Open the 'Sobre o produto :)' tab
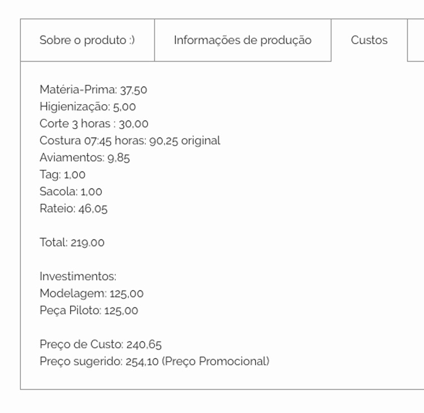Image resolution: width=424 pixels, height=413 pixels. [x=87, y=40]
